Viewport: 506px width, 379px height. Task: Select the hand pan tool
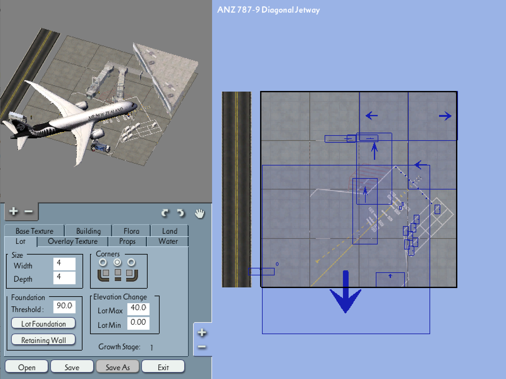[199, 214]
